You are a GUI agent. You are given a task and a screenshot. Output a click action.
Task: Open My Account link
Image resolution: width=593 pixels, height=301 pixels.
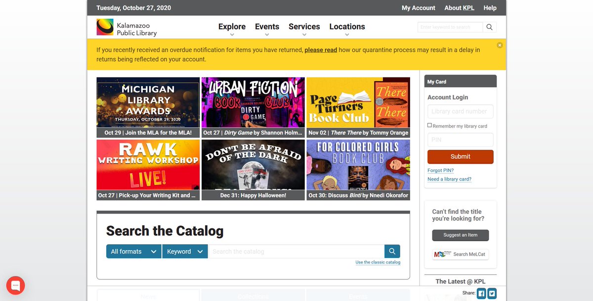[419, 8]
